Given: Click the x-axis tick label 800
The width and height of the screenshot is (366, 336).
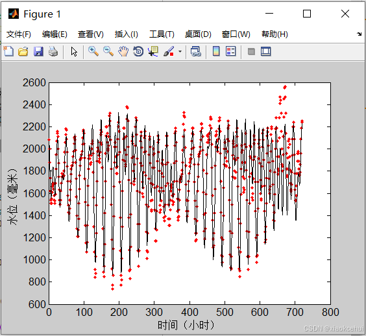Looking at the screenshot, I should [x=330, y=312].
